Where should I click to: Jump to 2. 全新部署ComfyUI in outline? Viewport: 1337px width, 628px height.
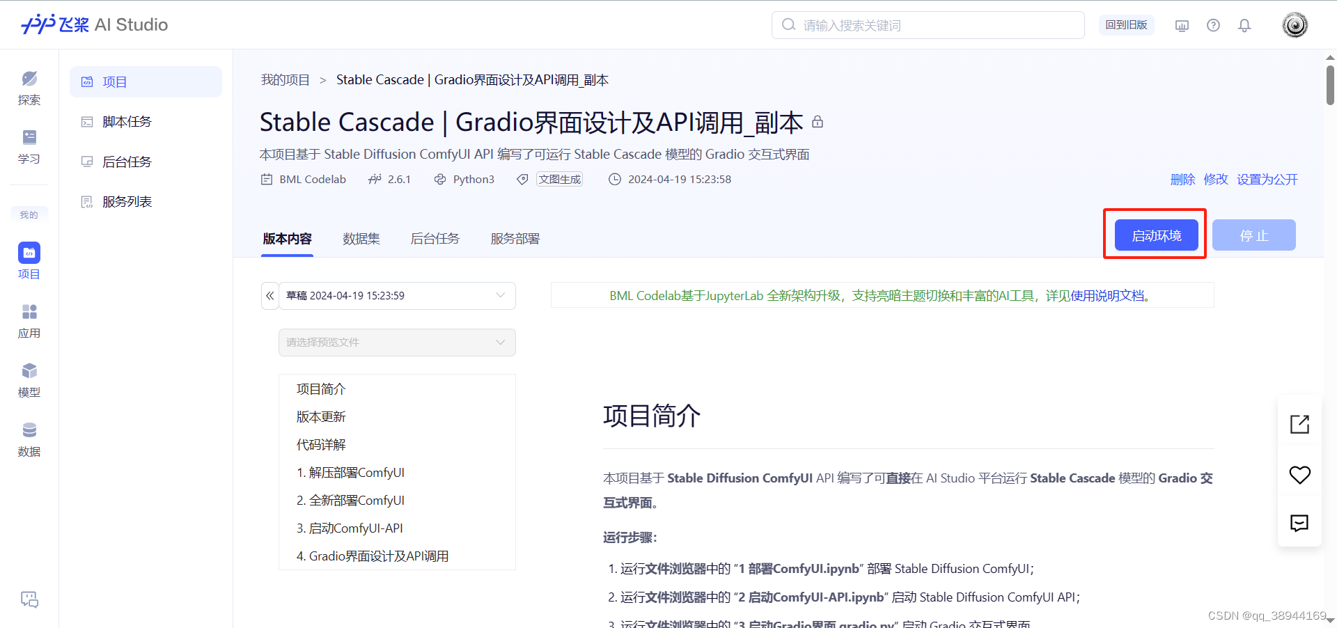click(350, 500)
